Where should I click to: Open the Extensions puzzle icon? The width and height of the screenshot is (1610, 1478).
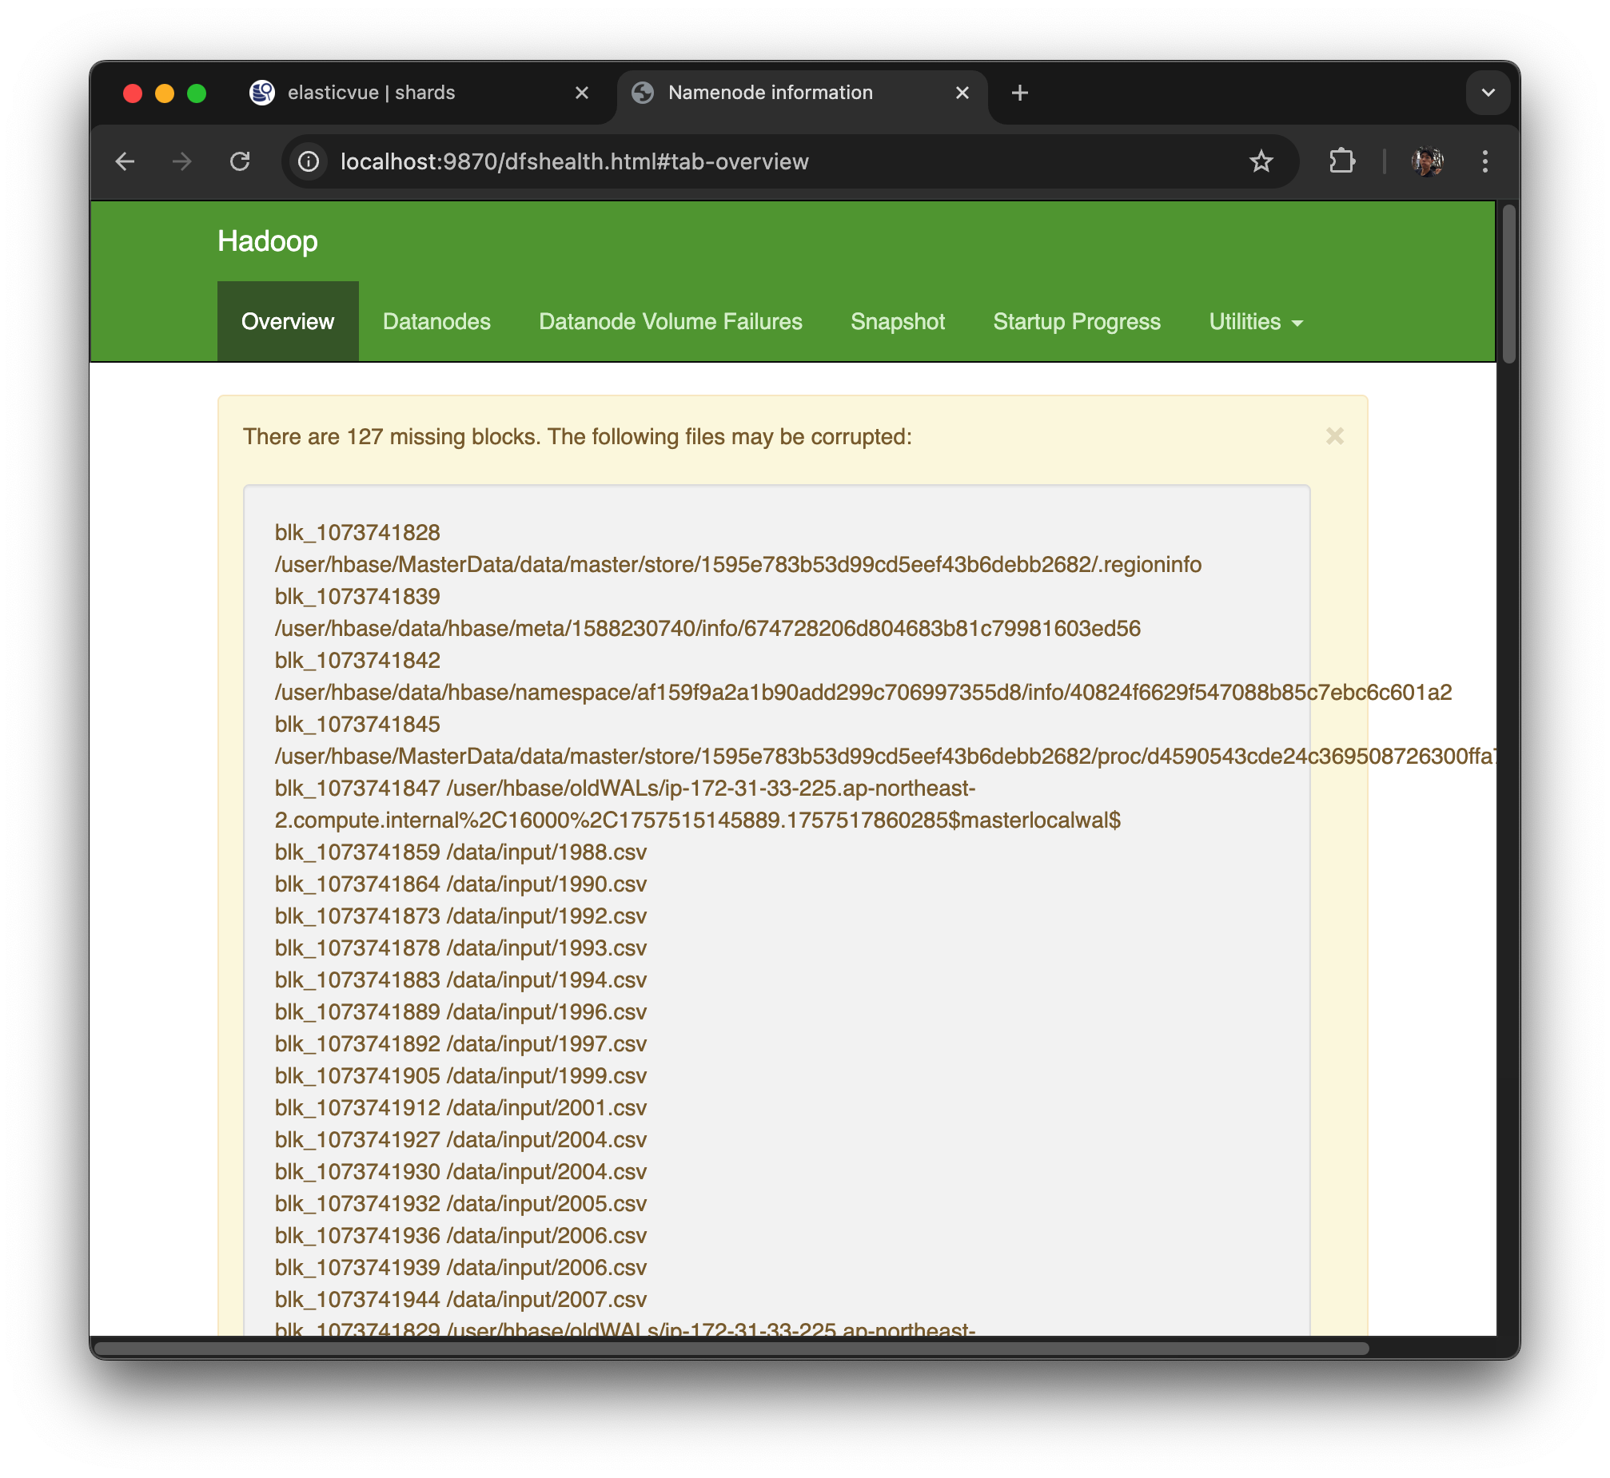tap(1341, 161)
